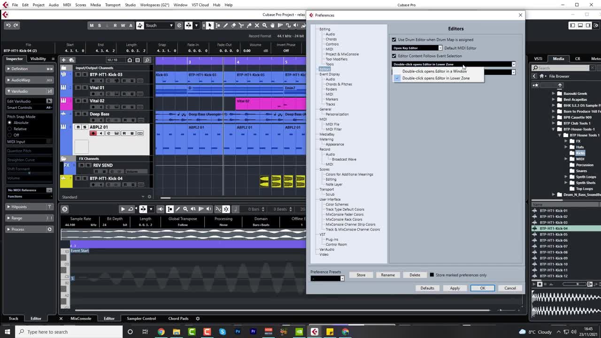This screenshot has width=601, height=338.
Task: Select the Draw pencil tool in main toolbar
Action: pyautogui.click(x=225, y=25)
